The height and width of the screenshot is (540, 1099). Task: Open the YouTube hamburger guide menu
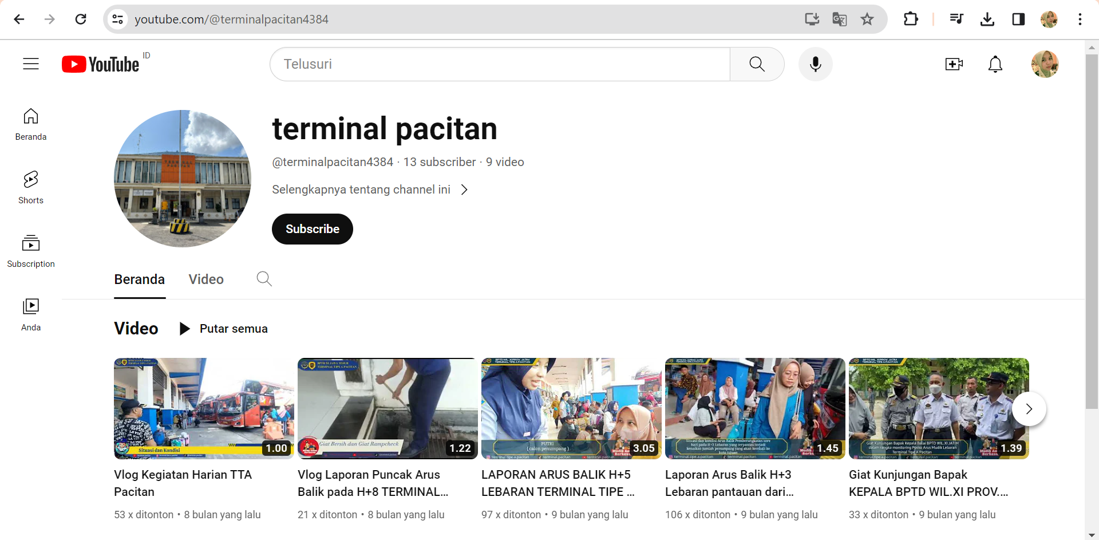31,64
